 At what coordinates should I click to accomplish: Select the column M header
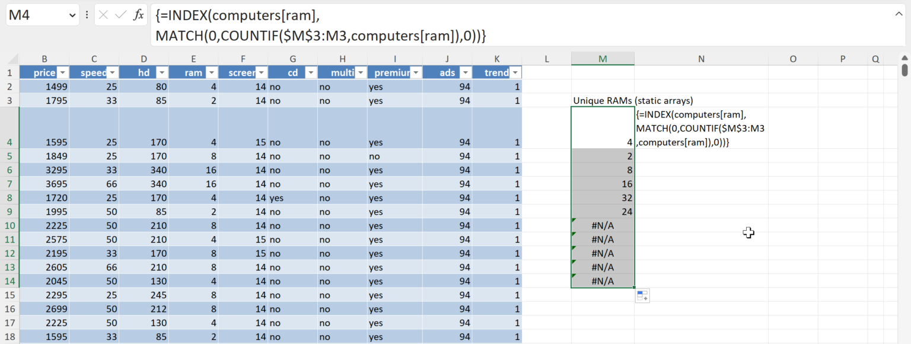pos(603,58)
